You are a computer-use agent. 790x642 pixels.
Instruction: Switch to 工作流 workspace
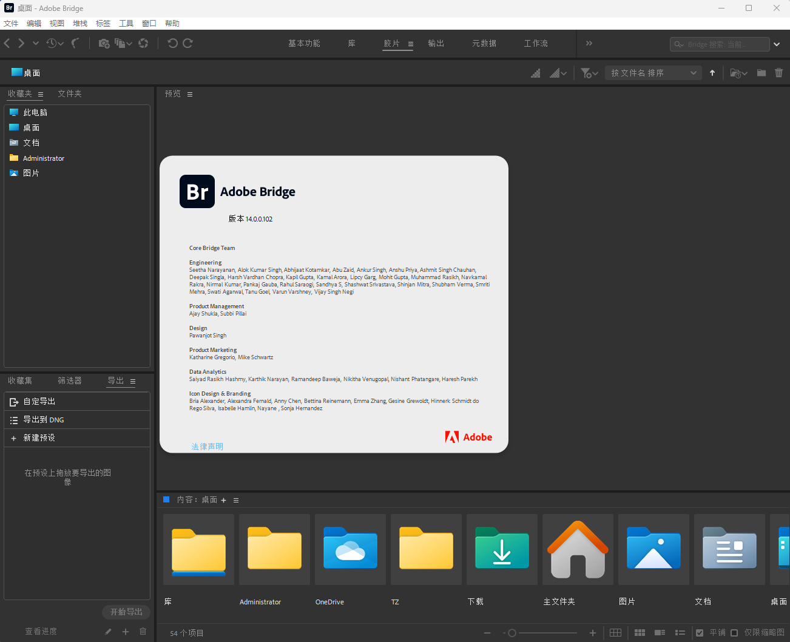click(536, 44)
